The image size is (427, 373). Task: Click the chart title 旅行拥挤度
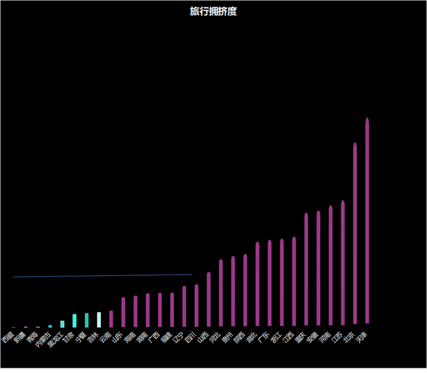click(x=213, y=11)
